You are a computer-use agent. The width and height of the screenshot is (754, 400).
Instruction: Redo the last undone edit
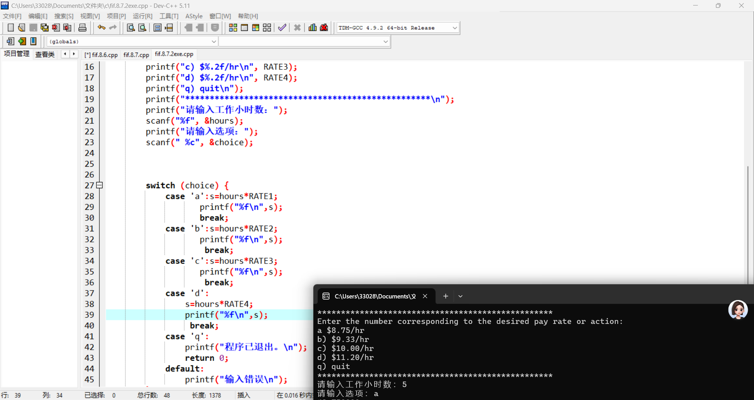[x=113, y=27]
